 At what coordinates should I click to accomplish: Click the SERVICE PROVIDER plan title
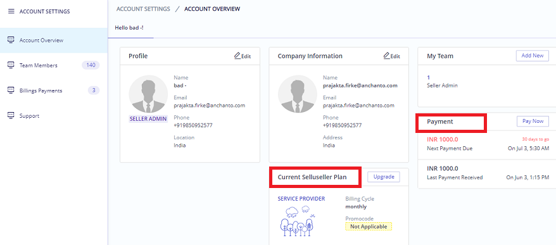[x=301, y=199]
